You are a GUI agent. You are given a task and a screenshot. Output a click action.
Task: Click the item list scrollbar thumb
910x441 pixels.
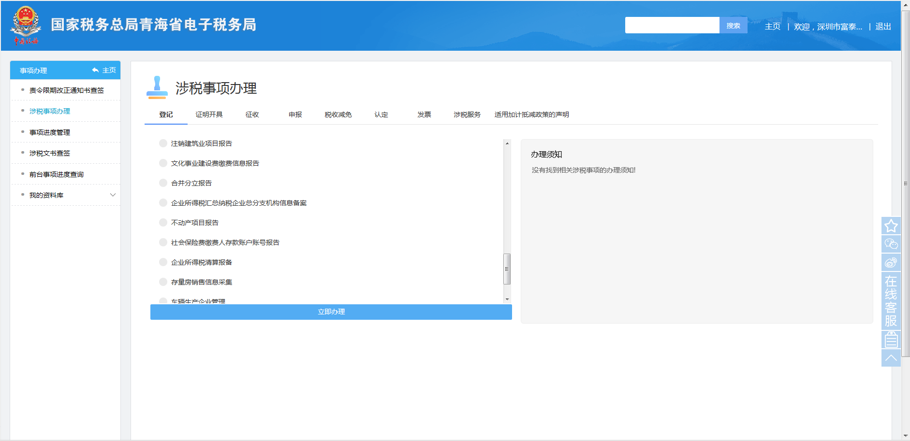507,269
